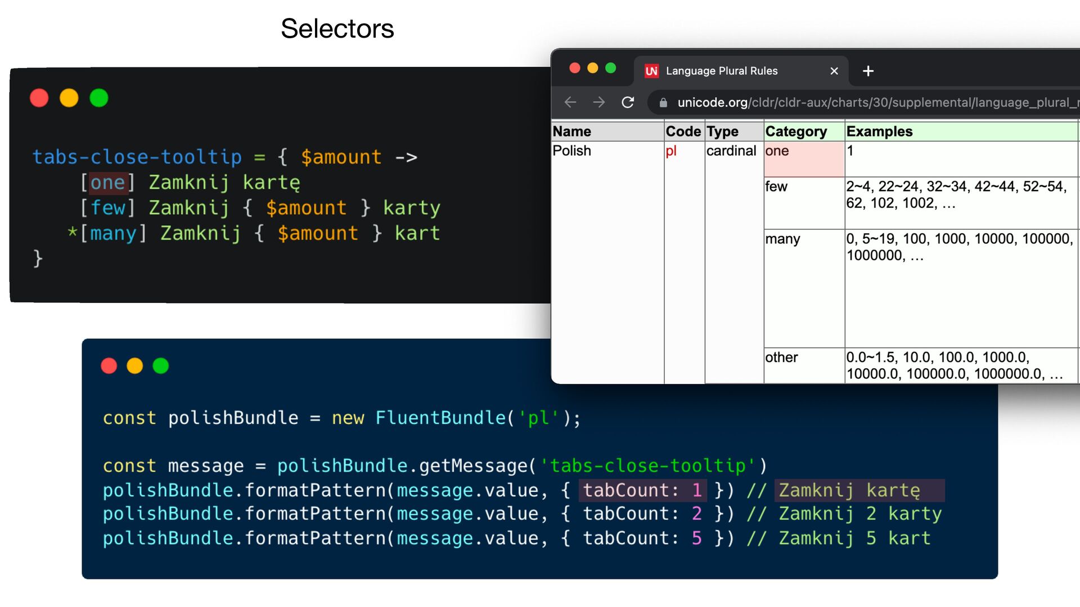
Task: Click the lock icon in address bar
Action: pyautogui.click(x=663, y=103)
